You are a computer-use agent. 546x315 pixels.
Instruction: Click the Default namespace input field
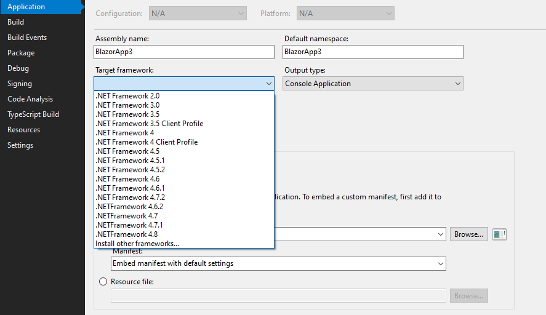point(373,52)
